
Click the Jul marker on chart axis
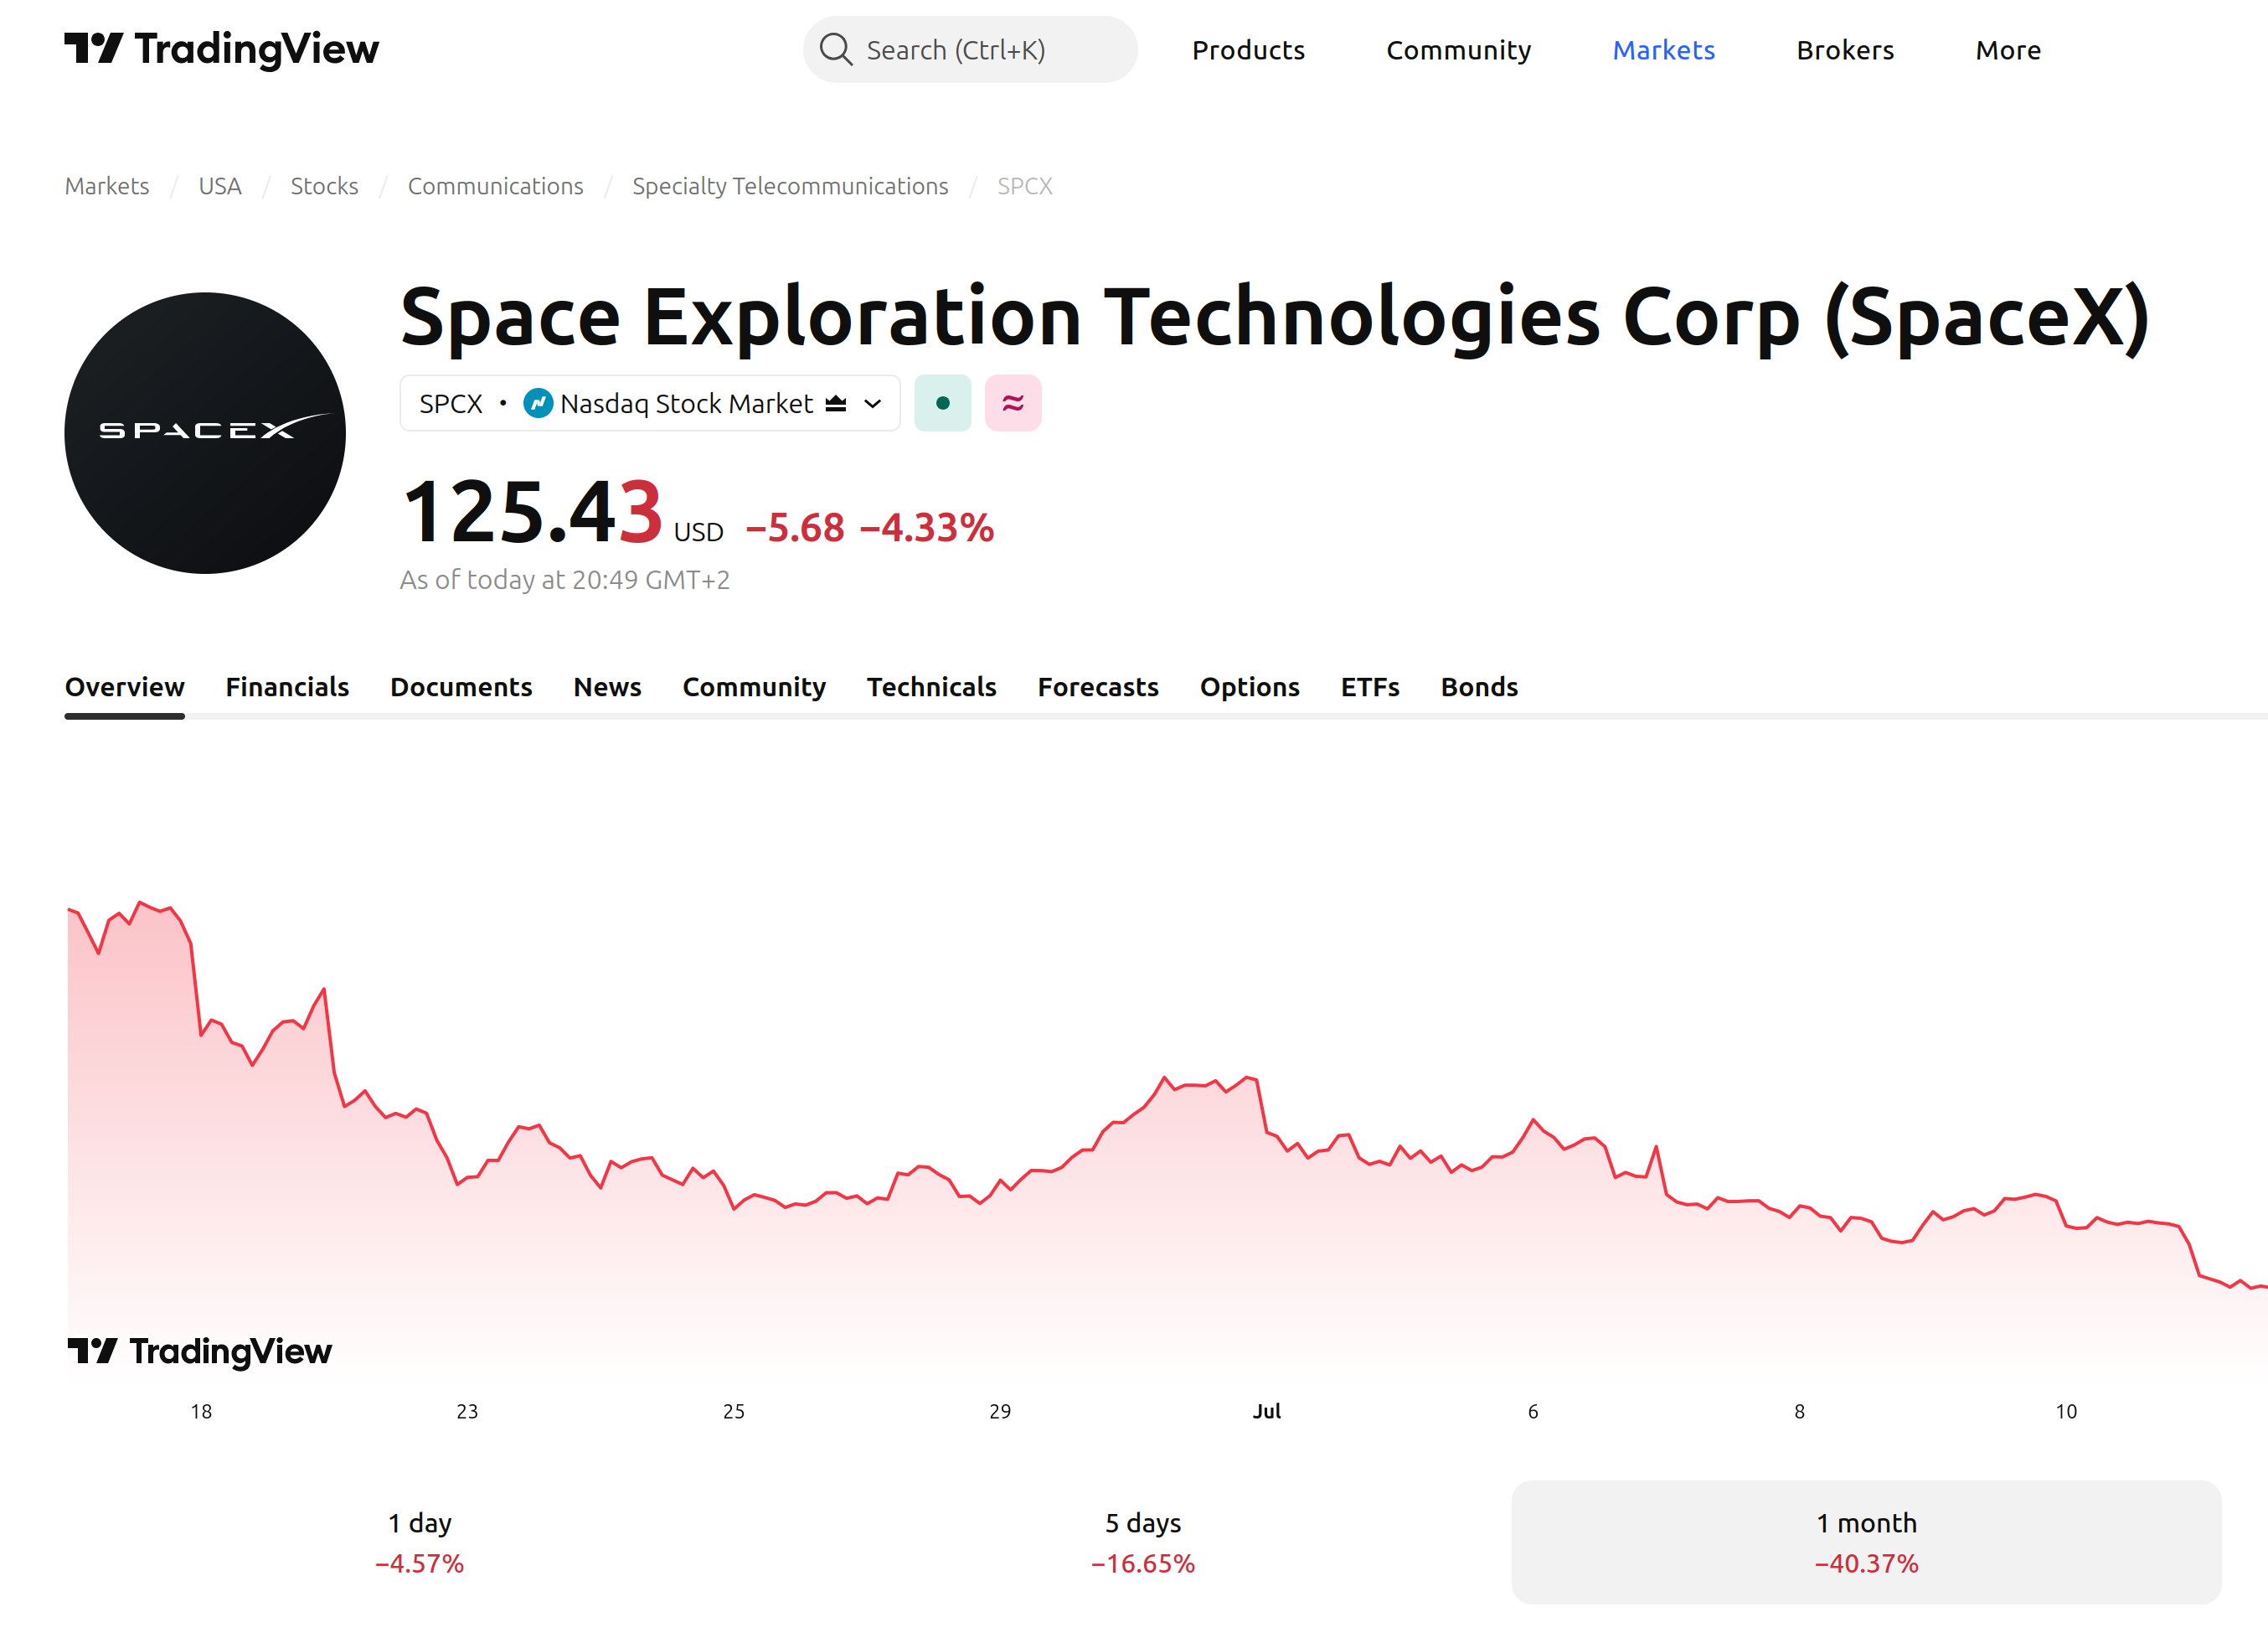[1267, 1411]
